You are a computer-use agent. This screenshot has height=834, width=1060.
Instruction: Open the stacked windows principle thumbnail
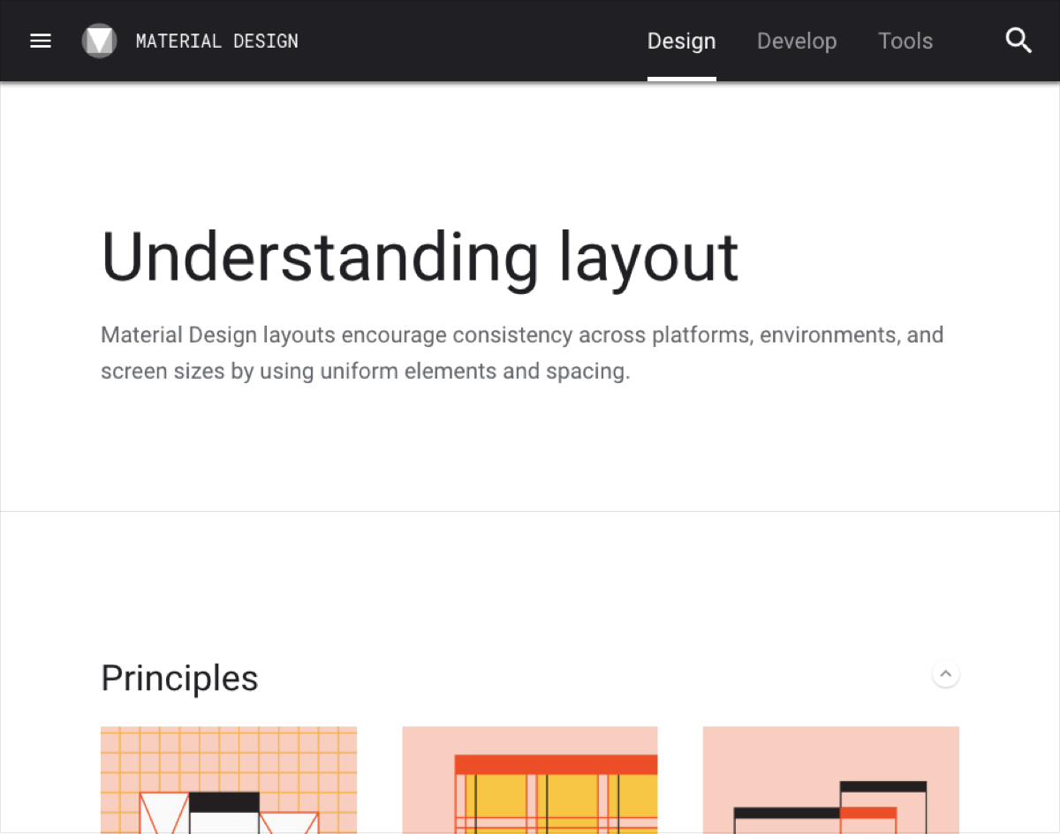coord(831,779)
